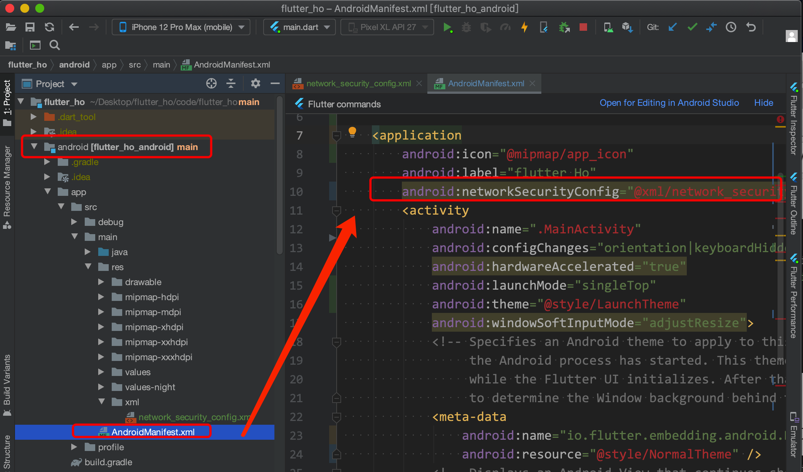
Task: Revert changes with the undo arrow icon
Action: tap(751, 27)
